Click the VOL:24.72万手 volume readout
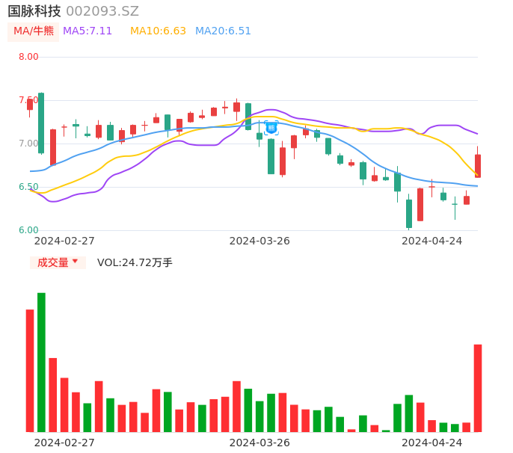The width and height of the screenshot is (513, 453). [x=135, y=262]
